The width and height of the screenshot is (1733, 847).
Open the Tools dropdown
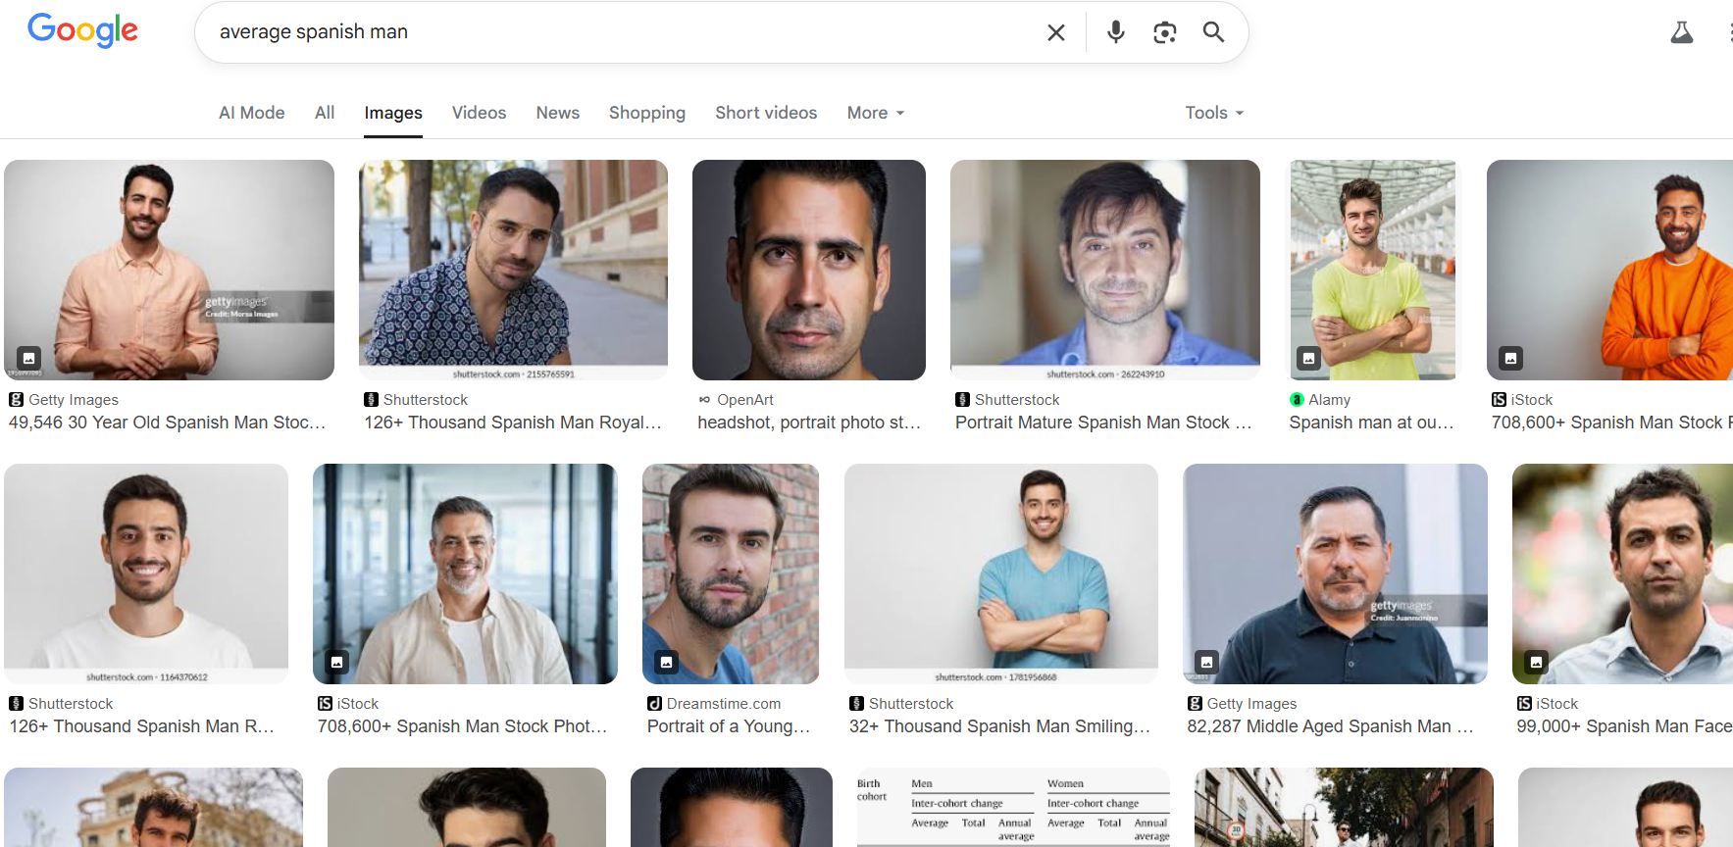tap(1214, 113)
